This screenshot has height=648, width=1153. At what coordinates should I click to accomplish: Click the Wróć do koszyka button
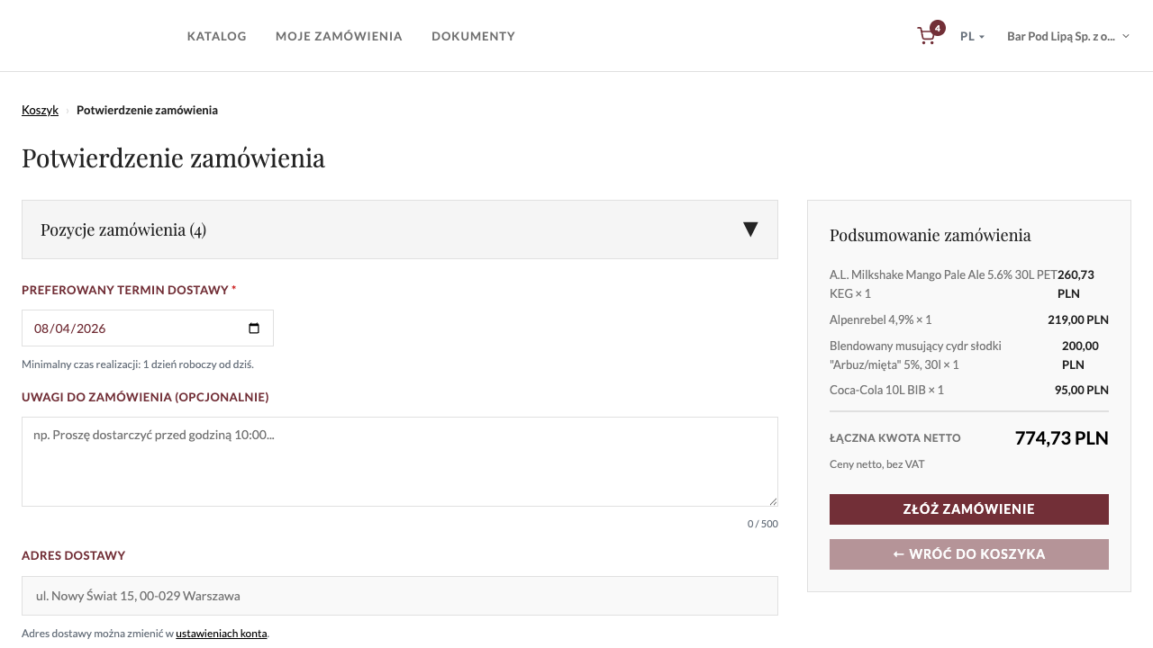[969, 554]
